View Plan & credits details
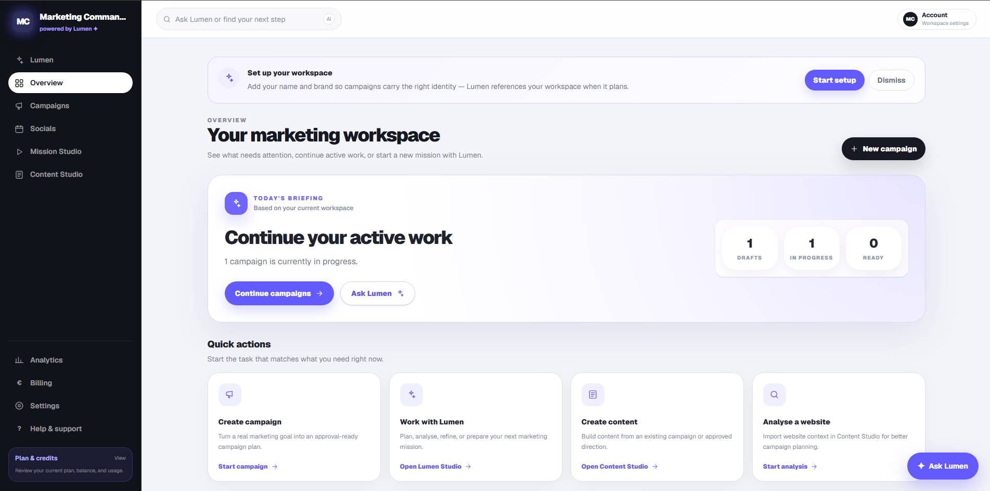Screen dimensions: 990x491 tap(71, 464)
